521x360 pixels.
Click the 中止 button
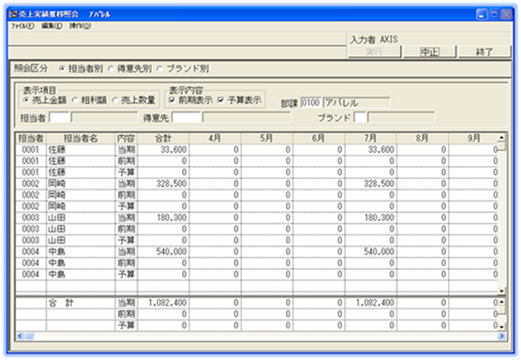[429, 52]
